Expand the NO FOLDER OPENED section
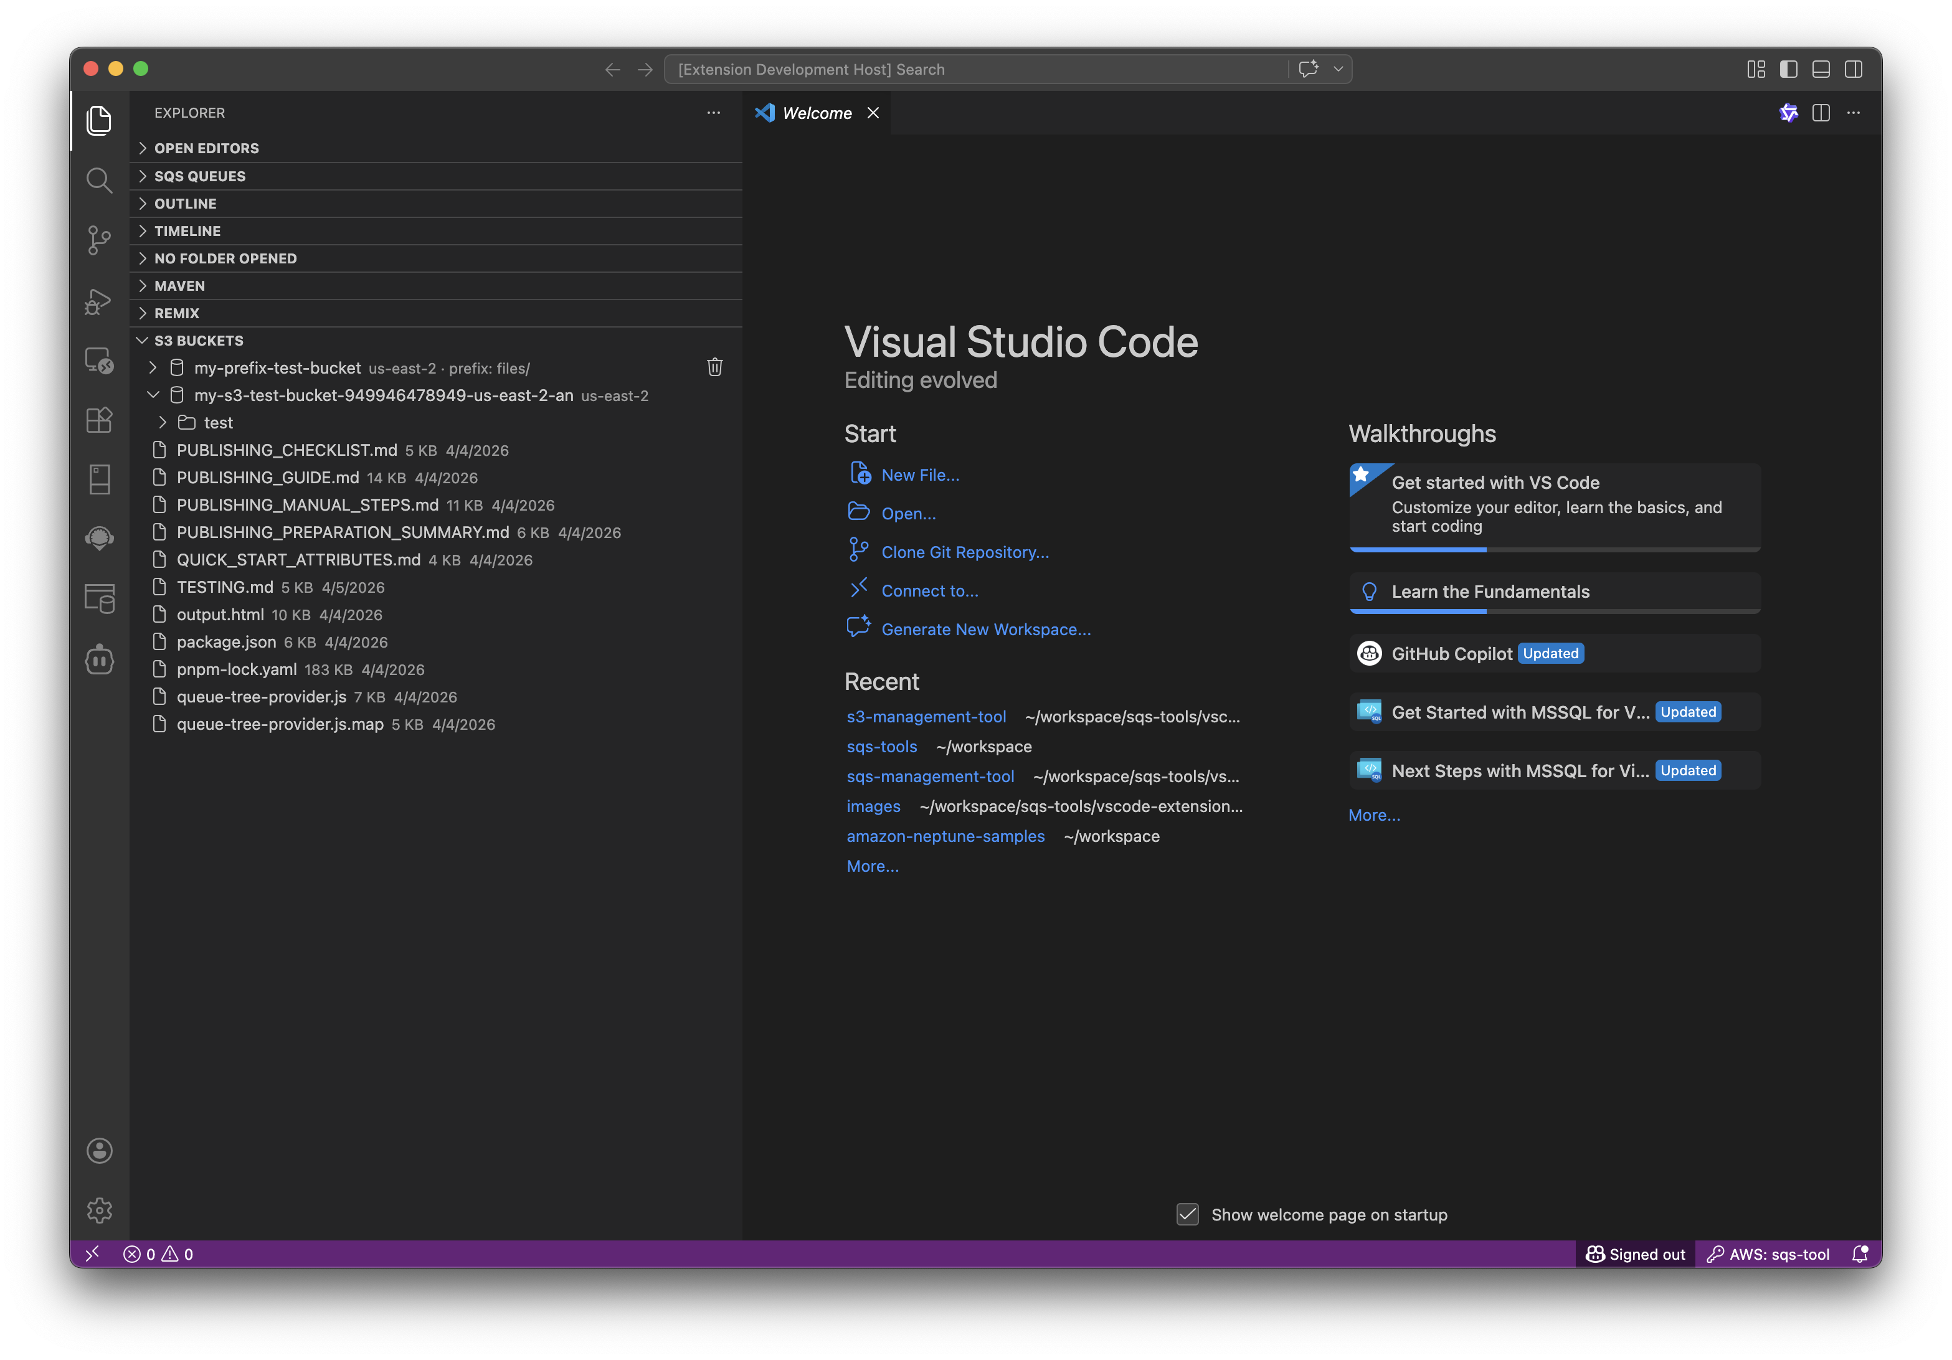Screen dimensions: 1952x1360 (x=436, y=258)
